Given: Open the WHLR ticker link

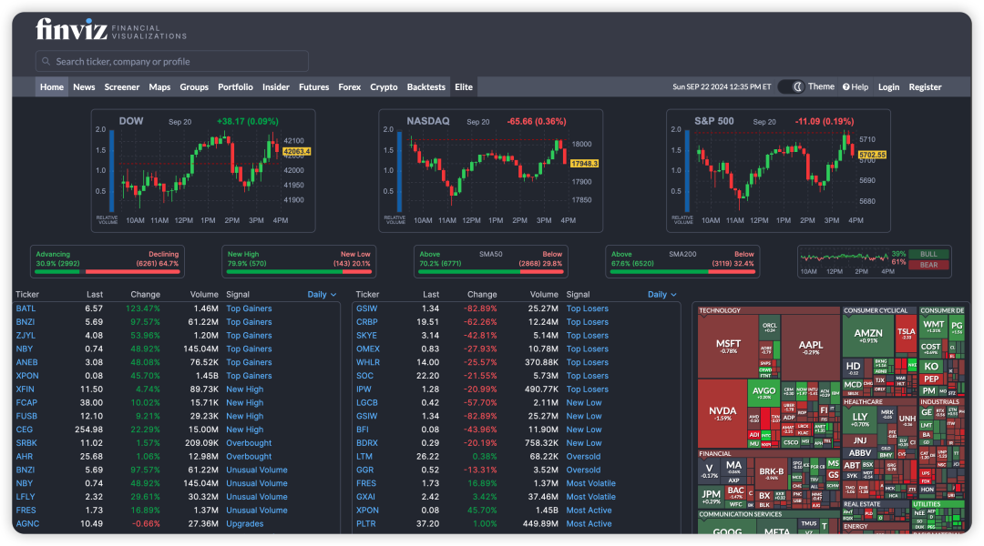Looking at the screenshot, I should click(368, 362).
